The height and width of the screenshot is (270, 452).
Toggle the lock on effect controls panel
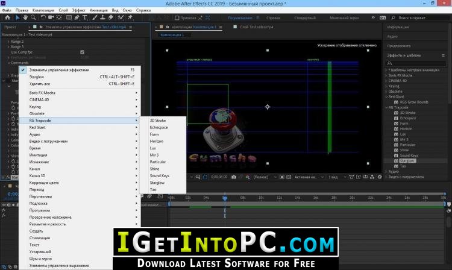(41, 27)
